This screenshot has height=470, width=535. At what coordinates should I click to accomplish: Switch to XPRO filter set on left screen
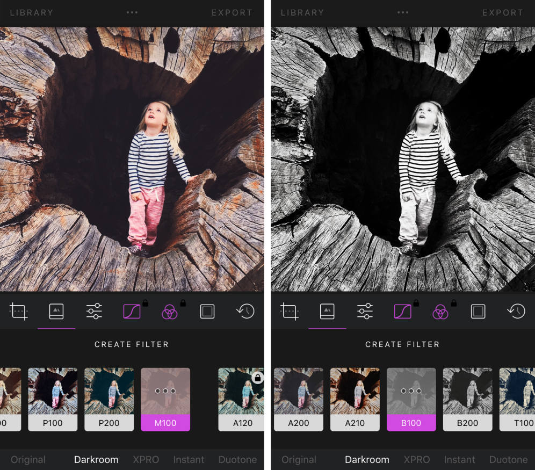[x=146, y=459]
